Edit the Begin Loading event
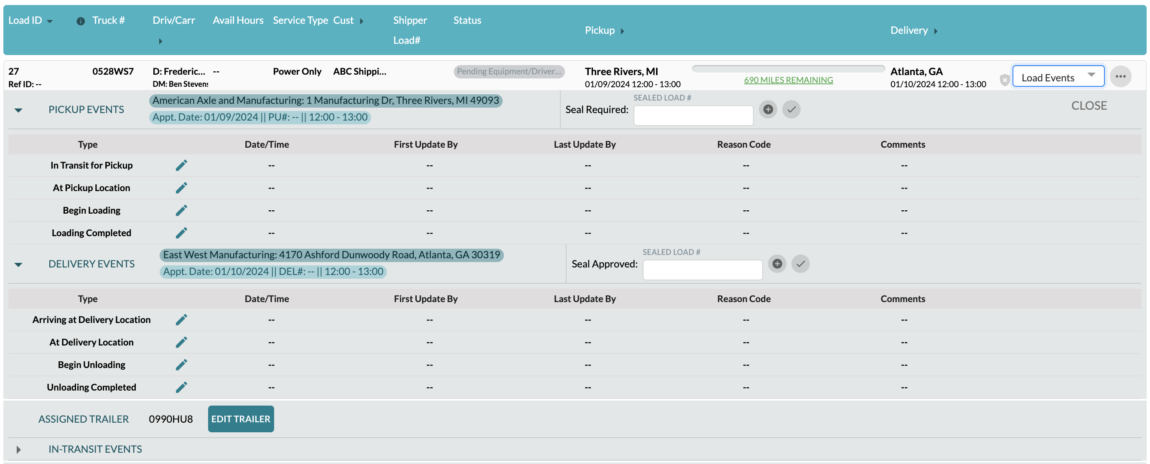This screenshot has height=464, width=1150. (x=181, y=210)
